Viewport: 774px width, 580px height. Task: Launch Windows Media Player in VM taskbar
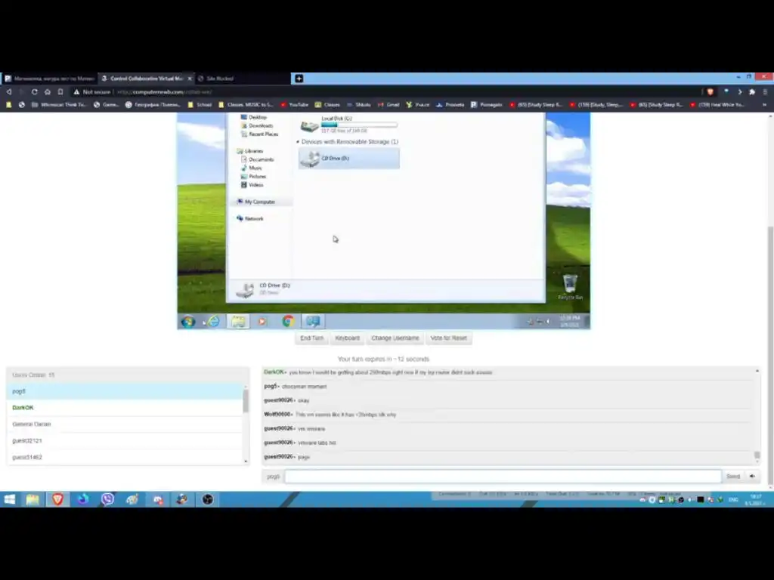[x=262, y=322]
